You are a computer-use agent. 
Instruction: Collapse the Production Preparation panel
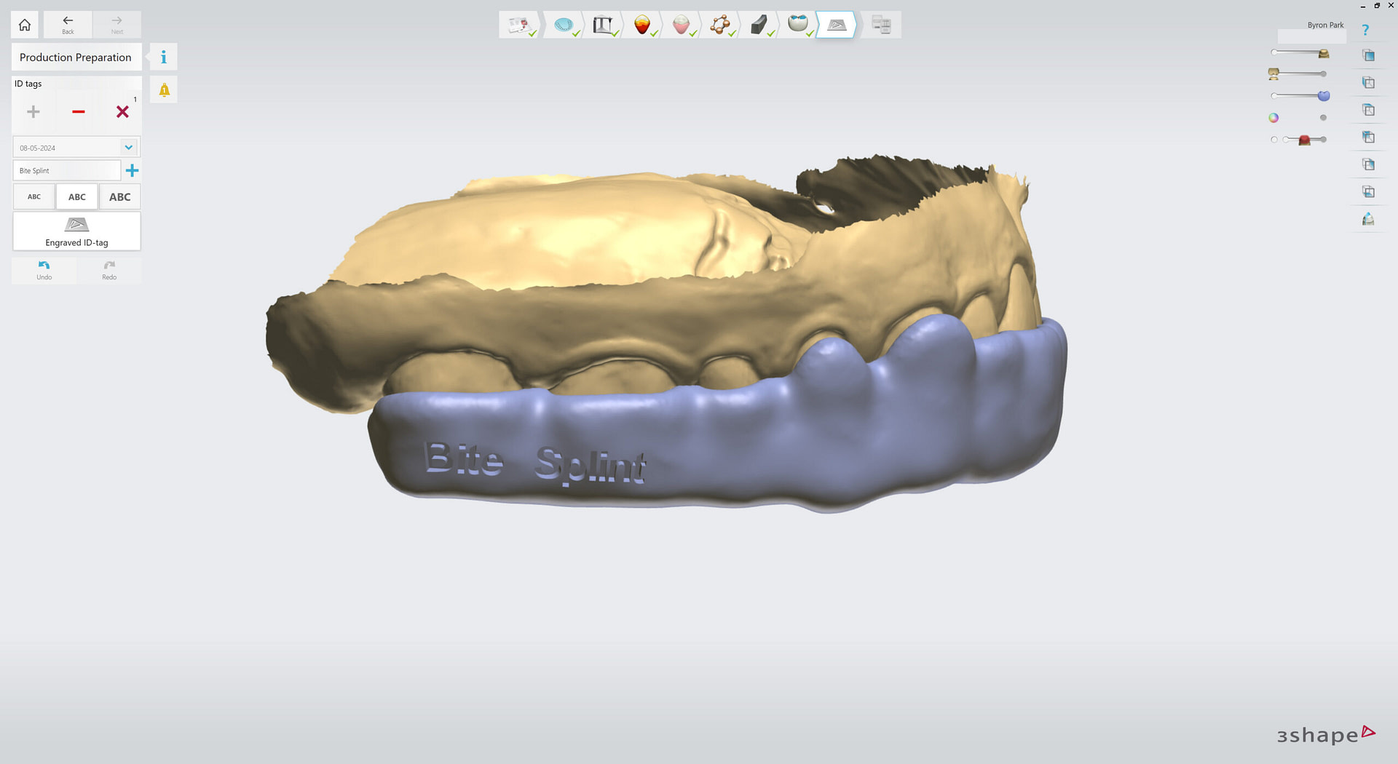pyautogui.click(x=76, y=57)
